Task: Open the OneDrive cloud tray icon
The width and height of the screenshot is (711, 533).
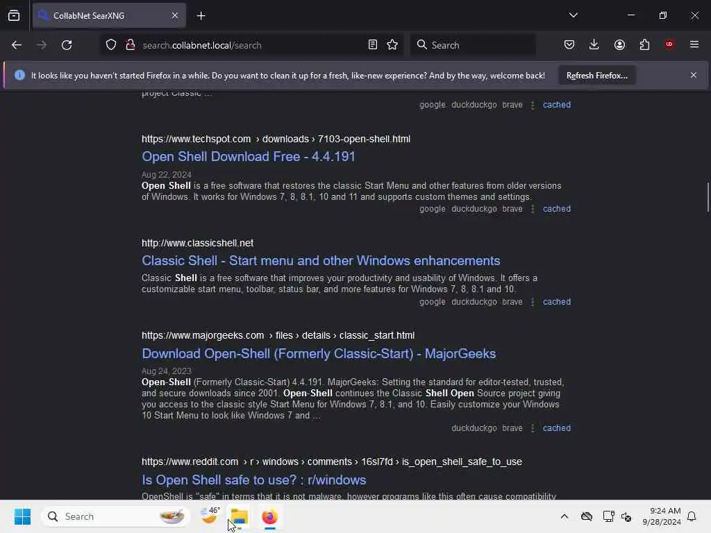Action: [x=586, y=516]
